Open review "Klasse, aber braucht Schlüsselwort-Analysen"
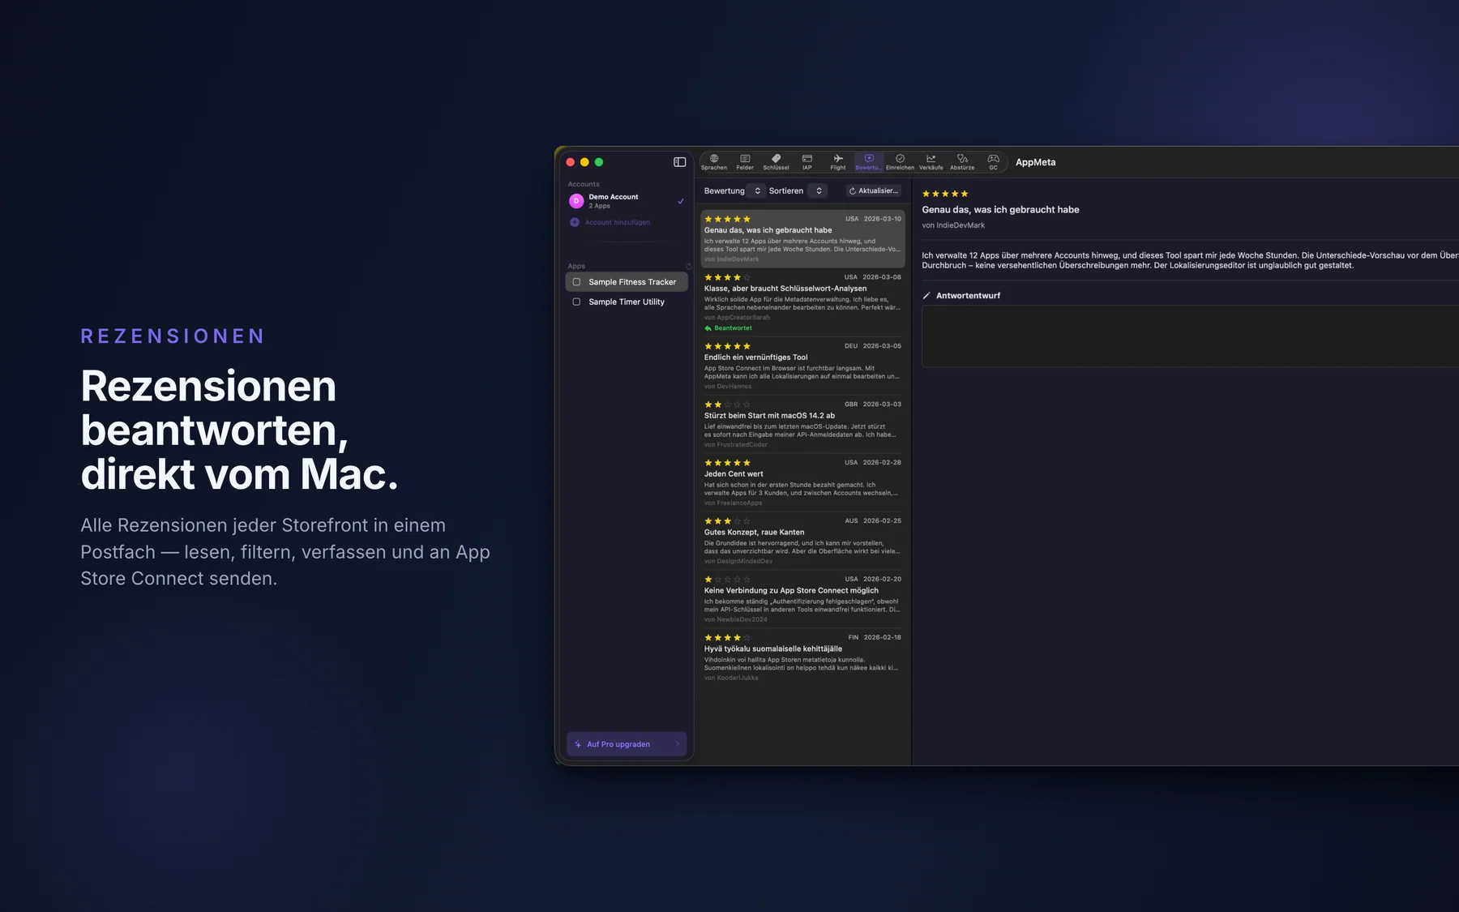This screenshot has width=1459, height=912. click(x=802, y=303)
